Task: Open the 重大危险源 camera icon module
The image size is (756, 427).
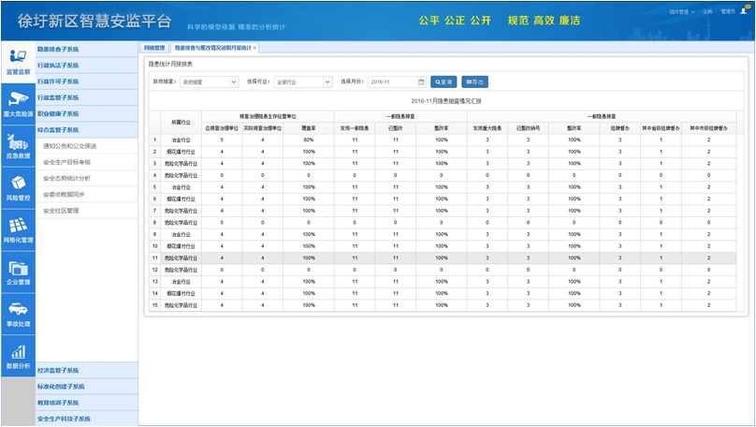Action: 18,103
